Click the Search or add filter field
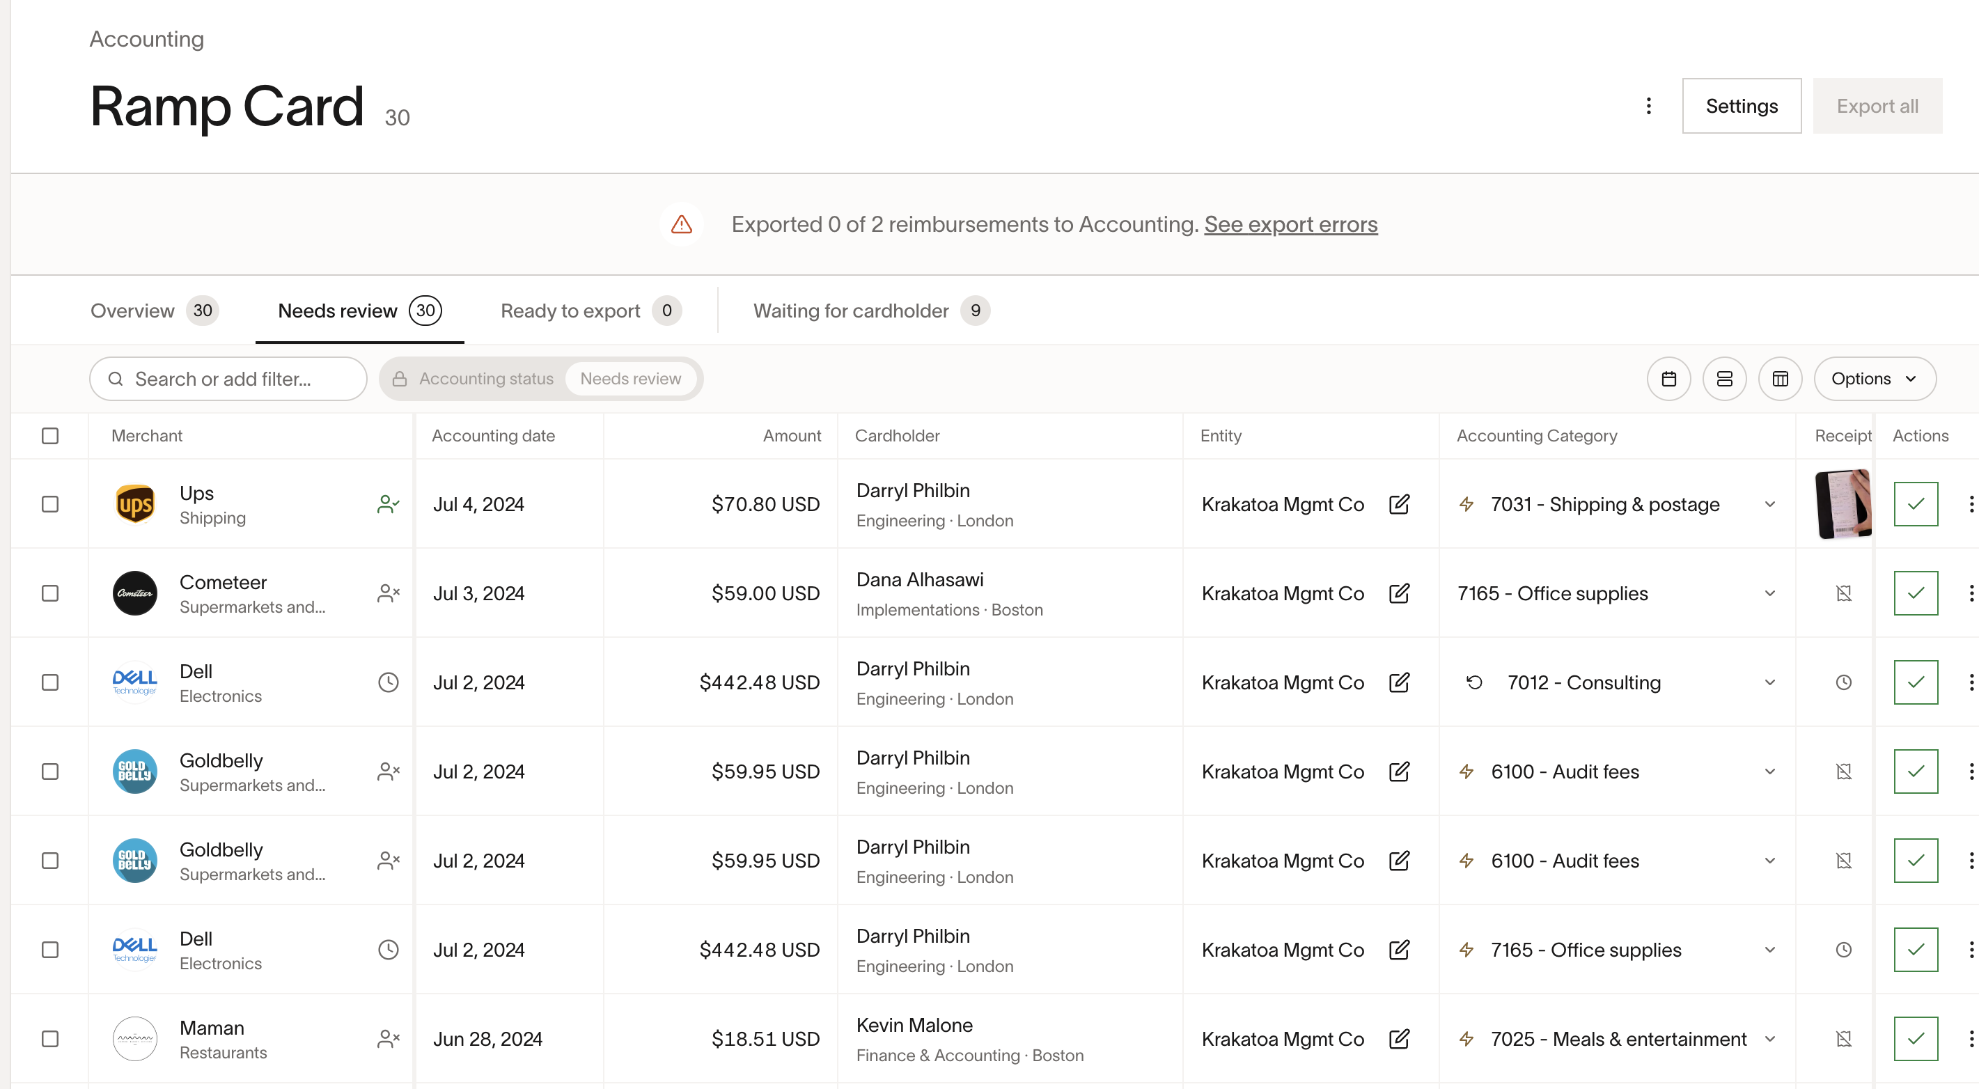1979x1089 pixels. pyautogui.click(x=228, y=379)
